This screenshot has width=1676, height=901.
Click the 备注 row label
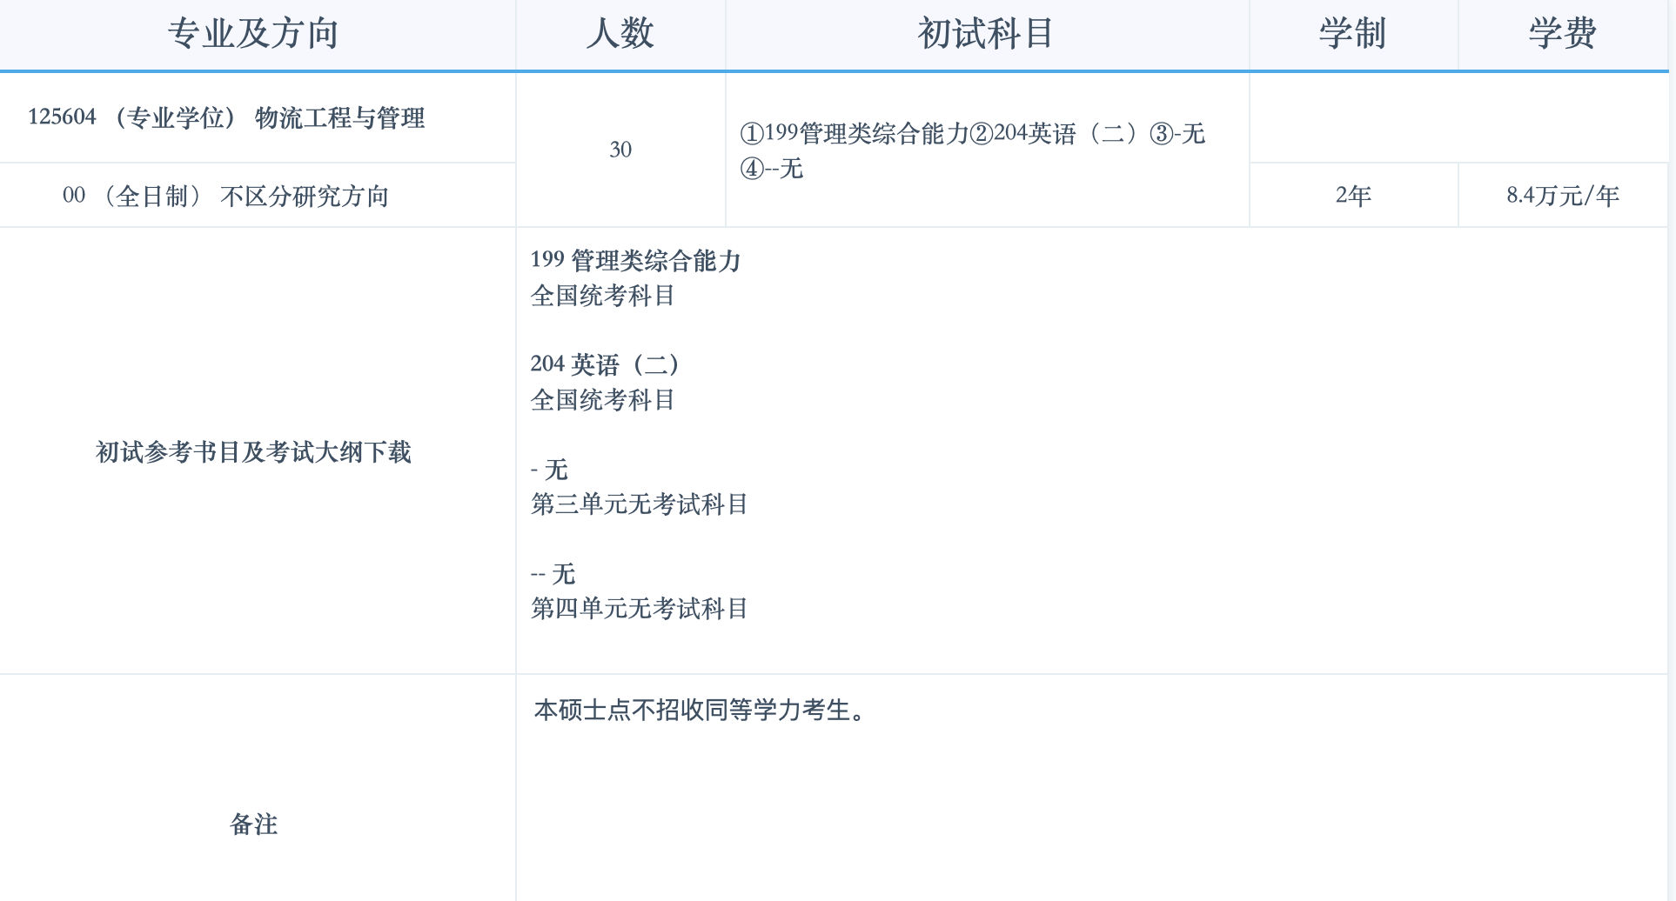tap(253, 824)
